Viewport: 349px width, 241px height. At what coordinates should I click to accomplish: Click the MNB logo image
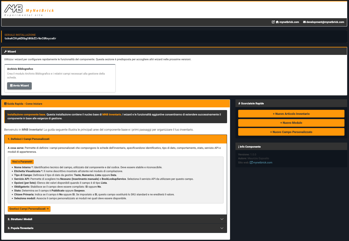[13, 9]
